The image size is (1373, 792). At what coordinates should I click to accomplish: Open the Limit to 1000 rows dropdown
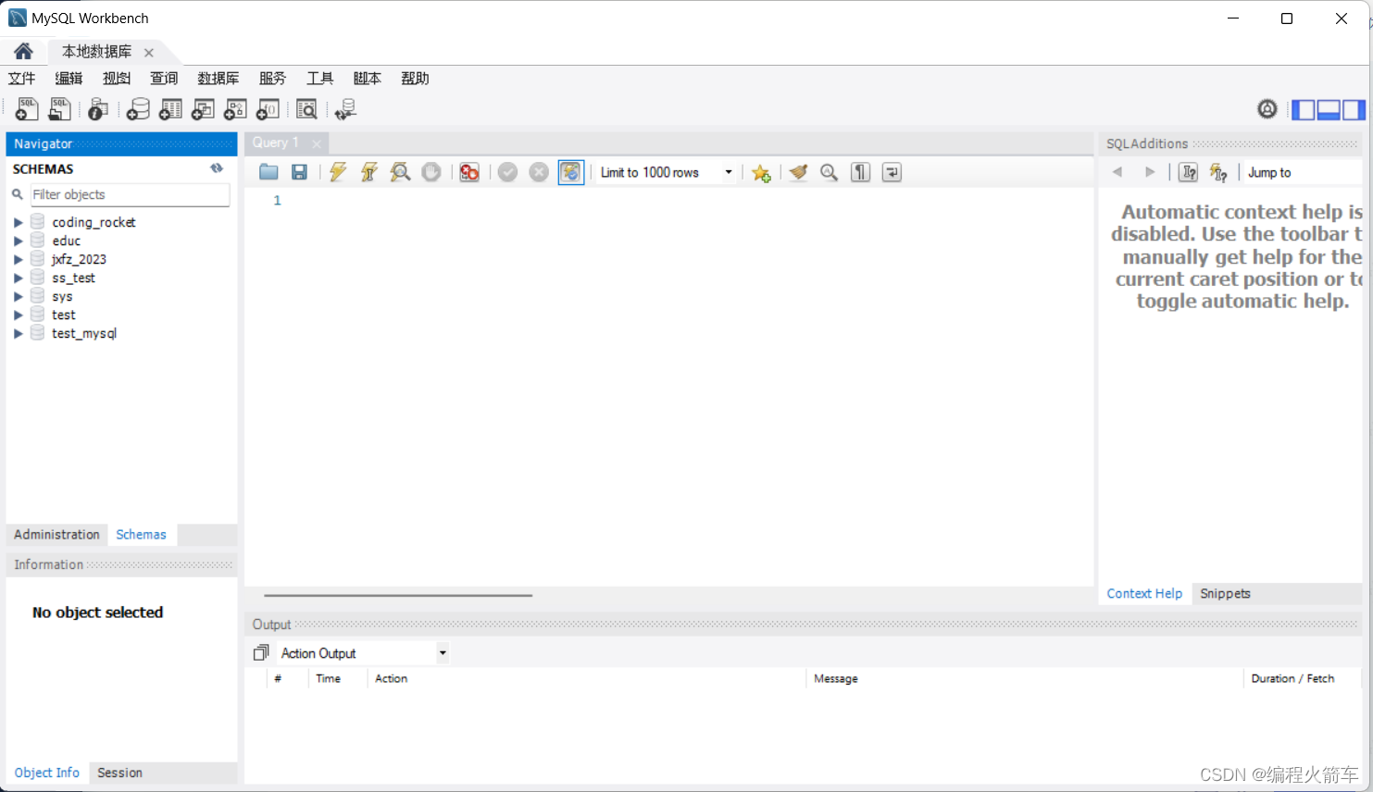(x=667, y=172)
